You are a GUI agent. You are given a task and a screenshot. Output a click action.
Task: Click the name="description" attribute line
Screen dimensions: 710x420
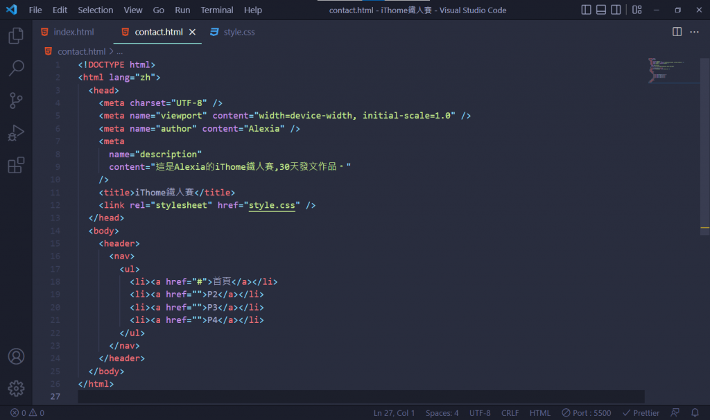click(x=155, y=155)
